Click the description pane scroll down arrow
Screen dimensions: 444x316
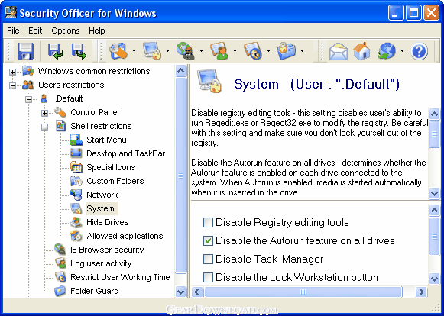click(434, 194)
